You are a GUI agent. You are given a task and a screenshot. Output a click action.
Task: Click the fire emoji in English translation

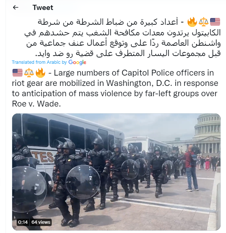[40, 73]
